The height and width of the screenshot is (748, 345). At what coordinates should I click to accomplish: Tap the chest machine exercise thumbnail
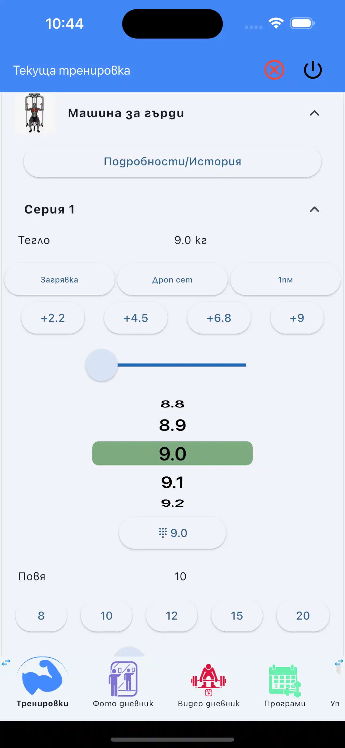pyautogui.click(x=34, y=113)
